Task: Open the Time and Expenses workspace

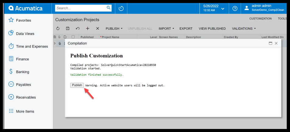Action: (x=32, y=46)
